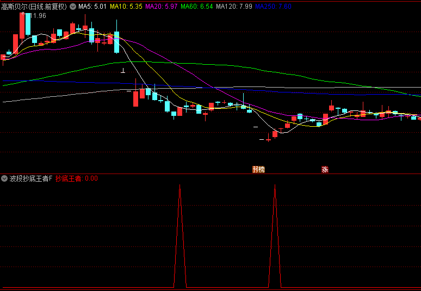Viewport: 421px width, 291px height.
Task: Select the MA10: 5.35 label
Action: 126,7
